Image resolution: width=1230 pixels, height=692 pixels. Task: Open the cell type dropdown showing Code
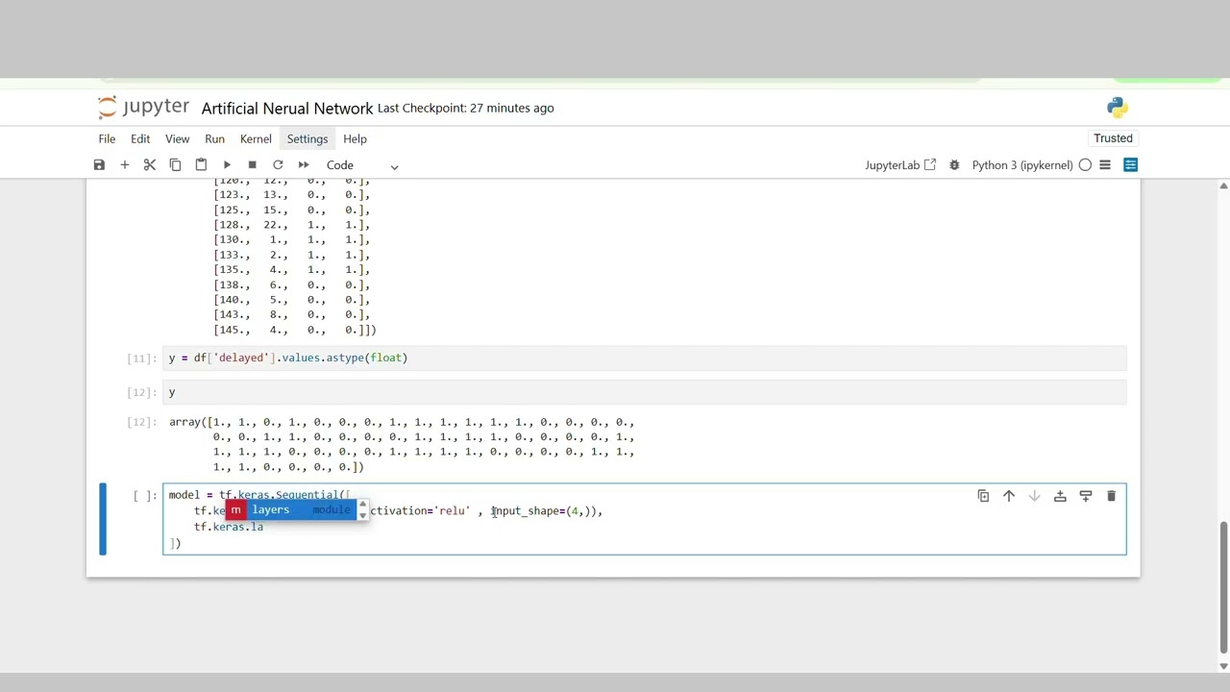(x=362, y=165)
